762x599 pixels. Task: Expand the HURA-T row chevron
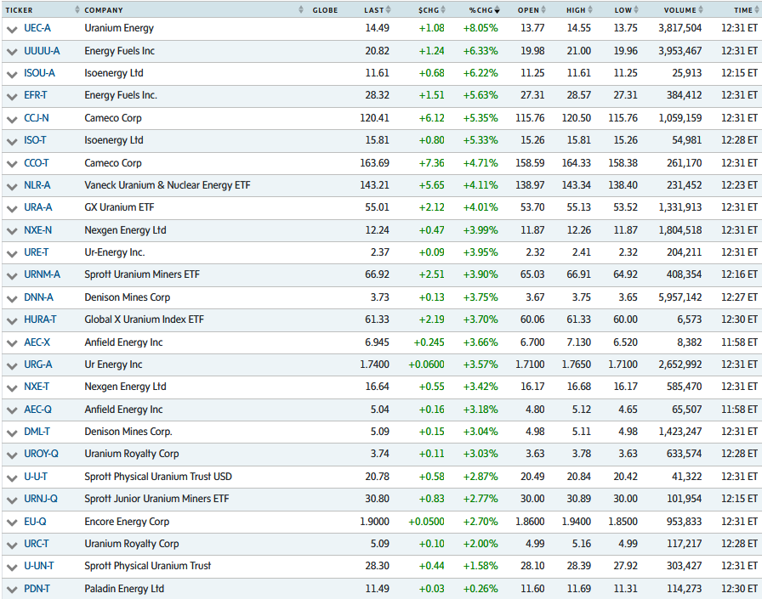pyautogui.click(x=12, y=321)
